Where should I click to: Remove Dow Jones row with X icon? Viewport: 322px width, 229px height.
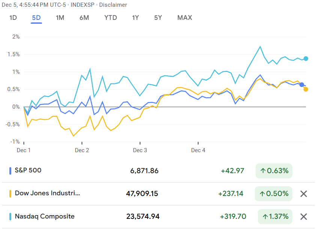[x=304, y=194]
